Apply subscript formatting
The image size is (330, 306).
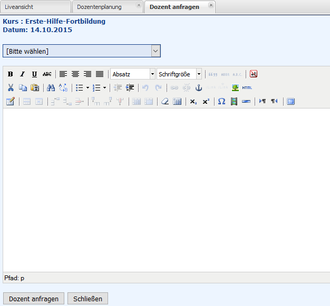tap(193, 101)
